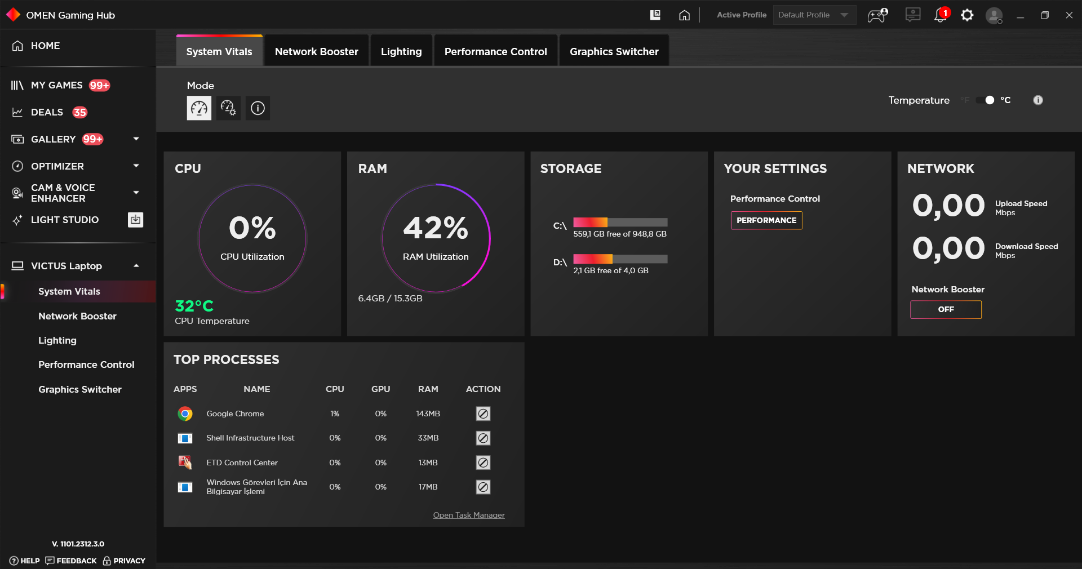Screen dimensions: 1082x569
Task: Open LIGHT STUDIO in the sidebar
Action: (x=65, y=220)
